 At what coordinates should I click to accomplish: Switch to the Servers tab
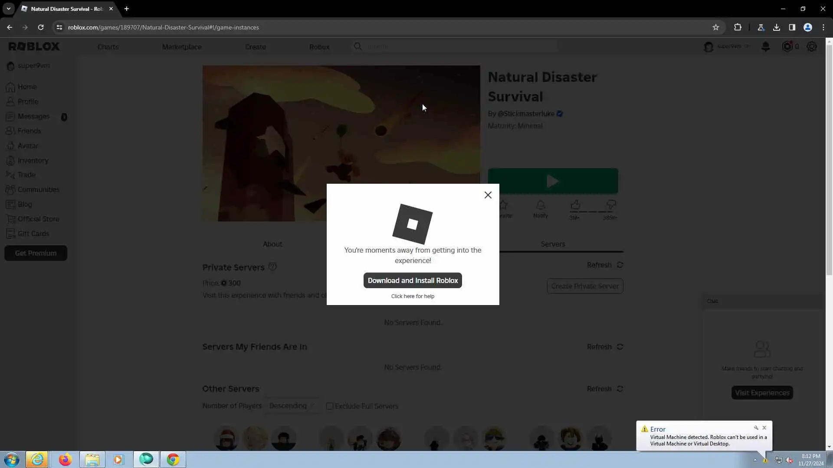[553, 244]
